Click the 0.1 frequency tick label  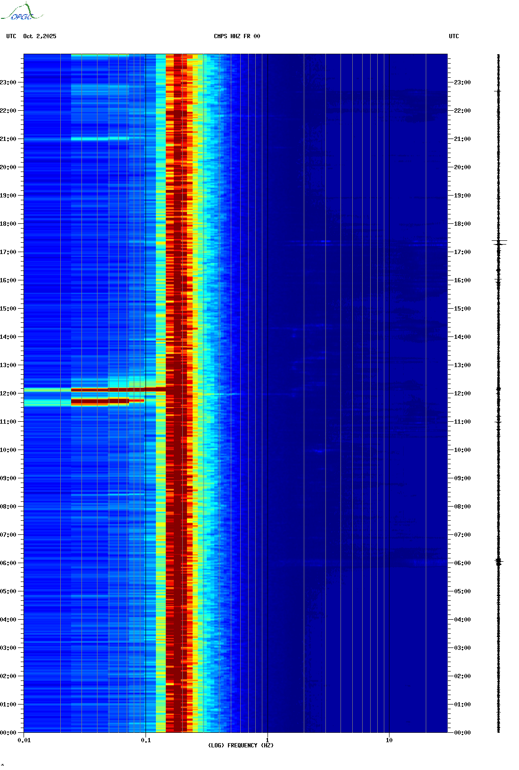146,740
